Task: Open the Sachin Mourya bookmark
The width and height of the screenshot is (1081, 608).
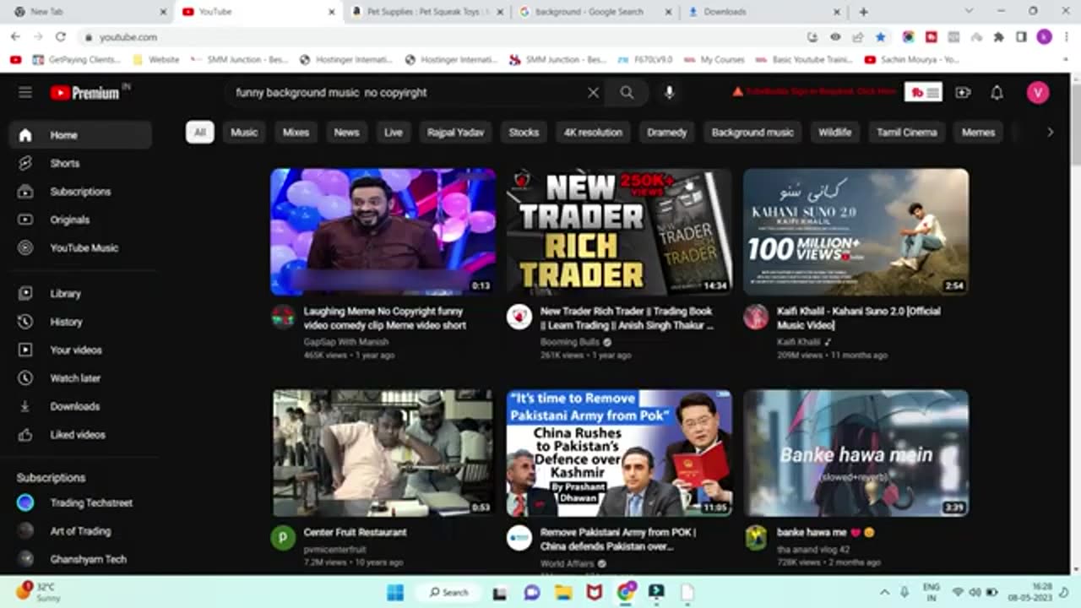Action: (x=912, y=60)
